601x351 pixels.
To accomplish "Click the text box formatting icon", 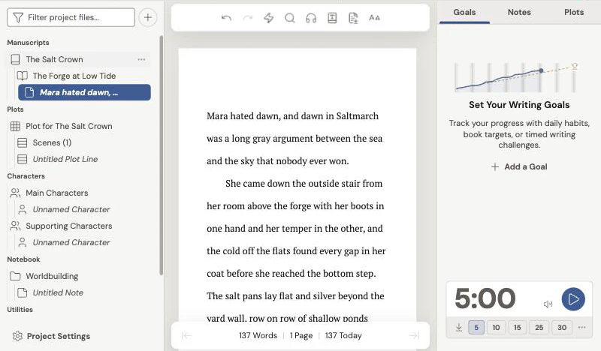I will pyautogui.click(x=332, y=17).
